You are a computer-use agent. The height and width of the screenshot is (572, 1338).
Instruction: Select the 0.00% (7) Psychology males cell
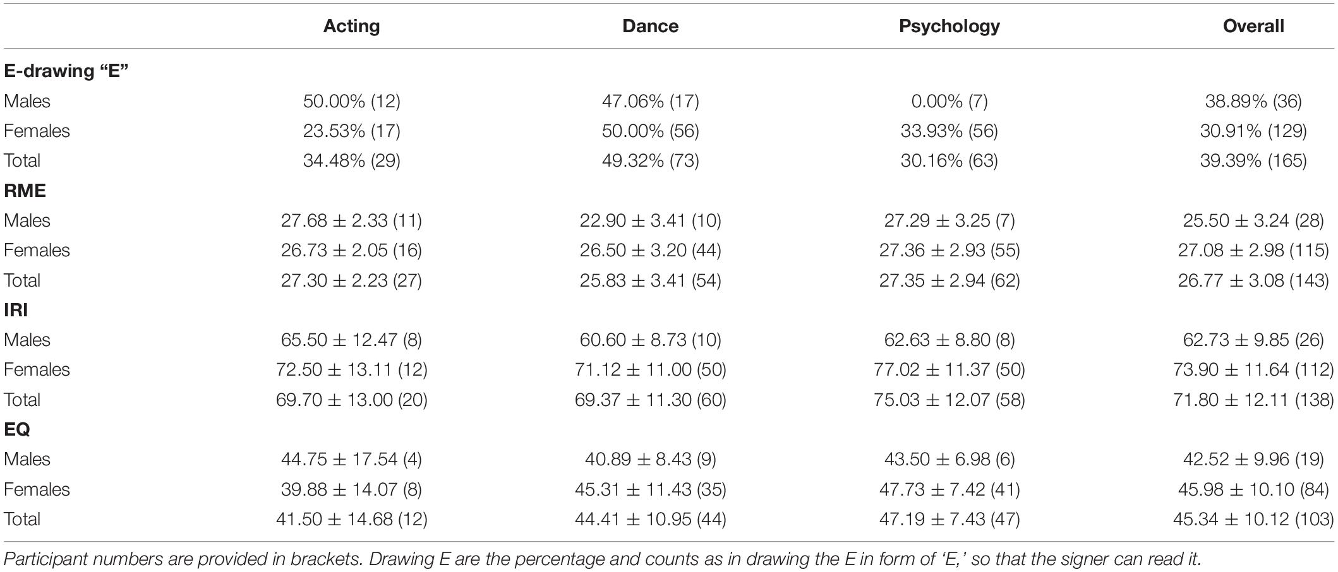coord(949,101)
